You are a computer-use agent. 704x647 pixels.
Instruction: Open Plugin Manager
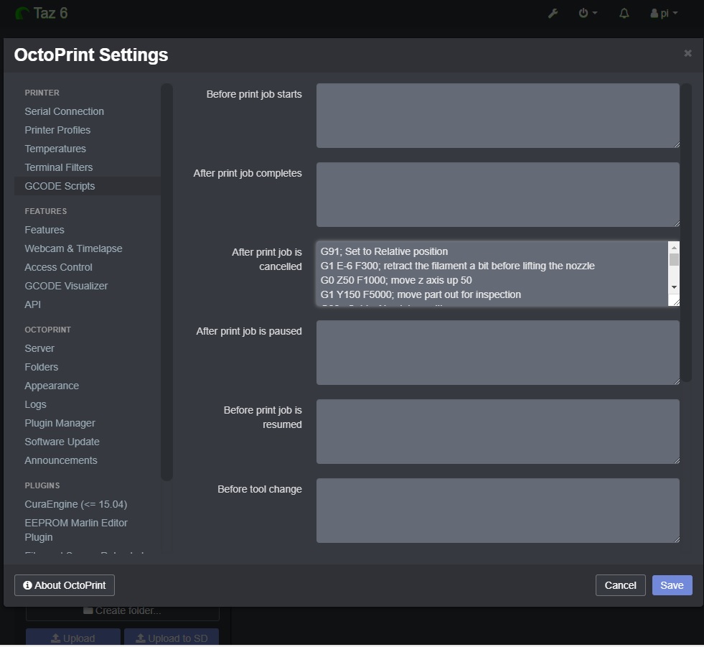(60, 423)
